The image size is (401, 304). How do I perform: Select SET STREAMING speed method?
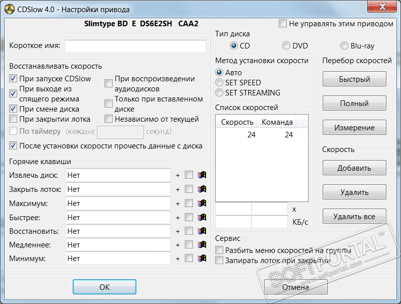tap(219, 92)
